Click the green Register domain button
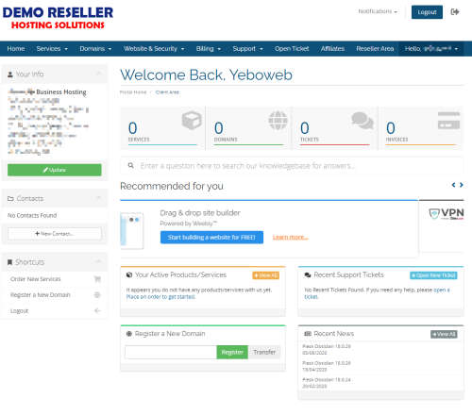The height and width of the screenshot is (415, 472). coord(232,352)
